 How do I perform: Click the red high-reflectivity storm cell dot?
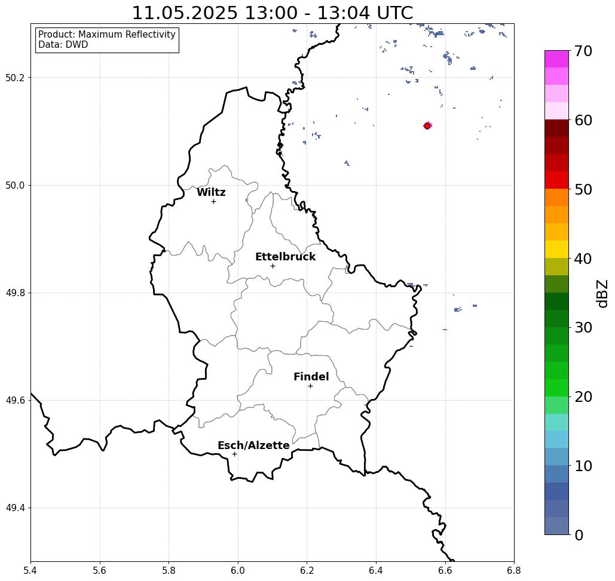pos(427,126)
